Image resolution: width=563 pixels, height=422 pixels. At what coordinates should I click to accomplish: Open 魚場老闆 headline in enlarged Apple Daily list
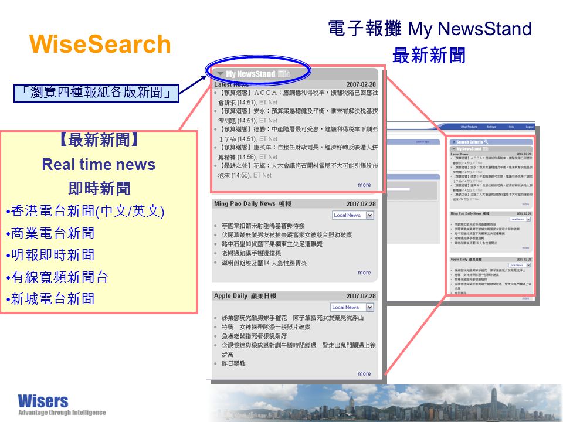[254, 336]
